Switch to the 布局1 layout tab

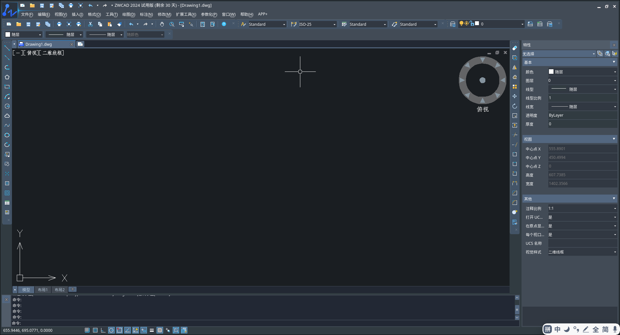tap(43, 290)
